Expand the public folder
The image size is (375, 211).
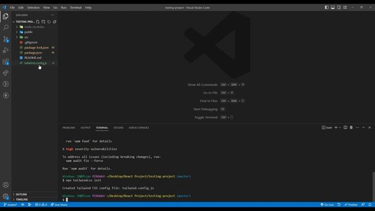click(34, 32)
